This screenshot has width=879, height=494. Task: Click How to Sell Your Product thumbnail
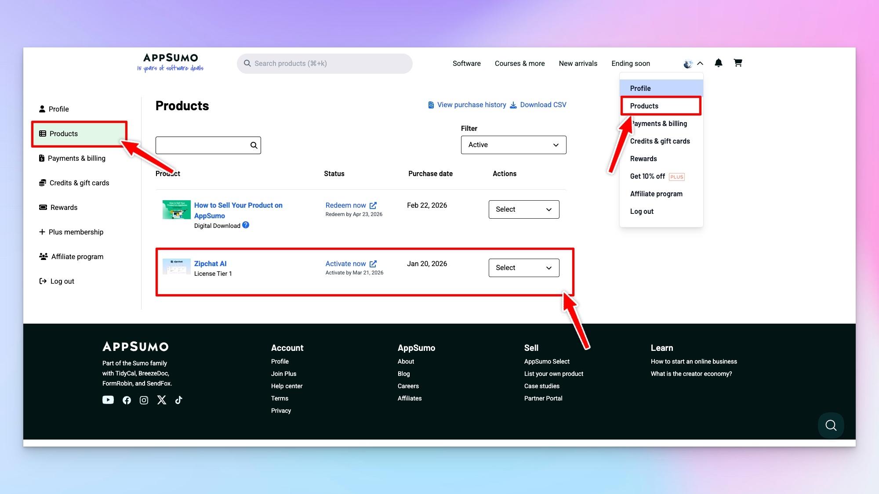pyautogui.click(x=177, y=209)
